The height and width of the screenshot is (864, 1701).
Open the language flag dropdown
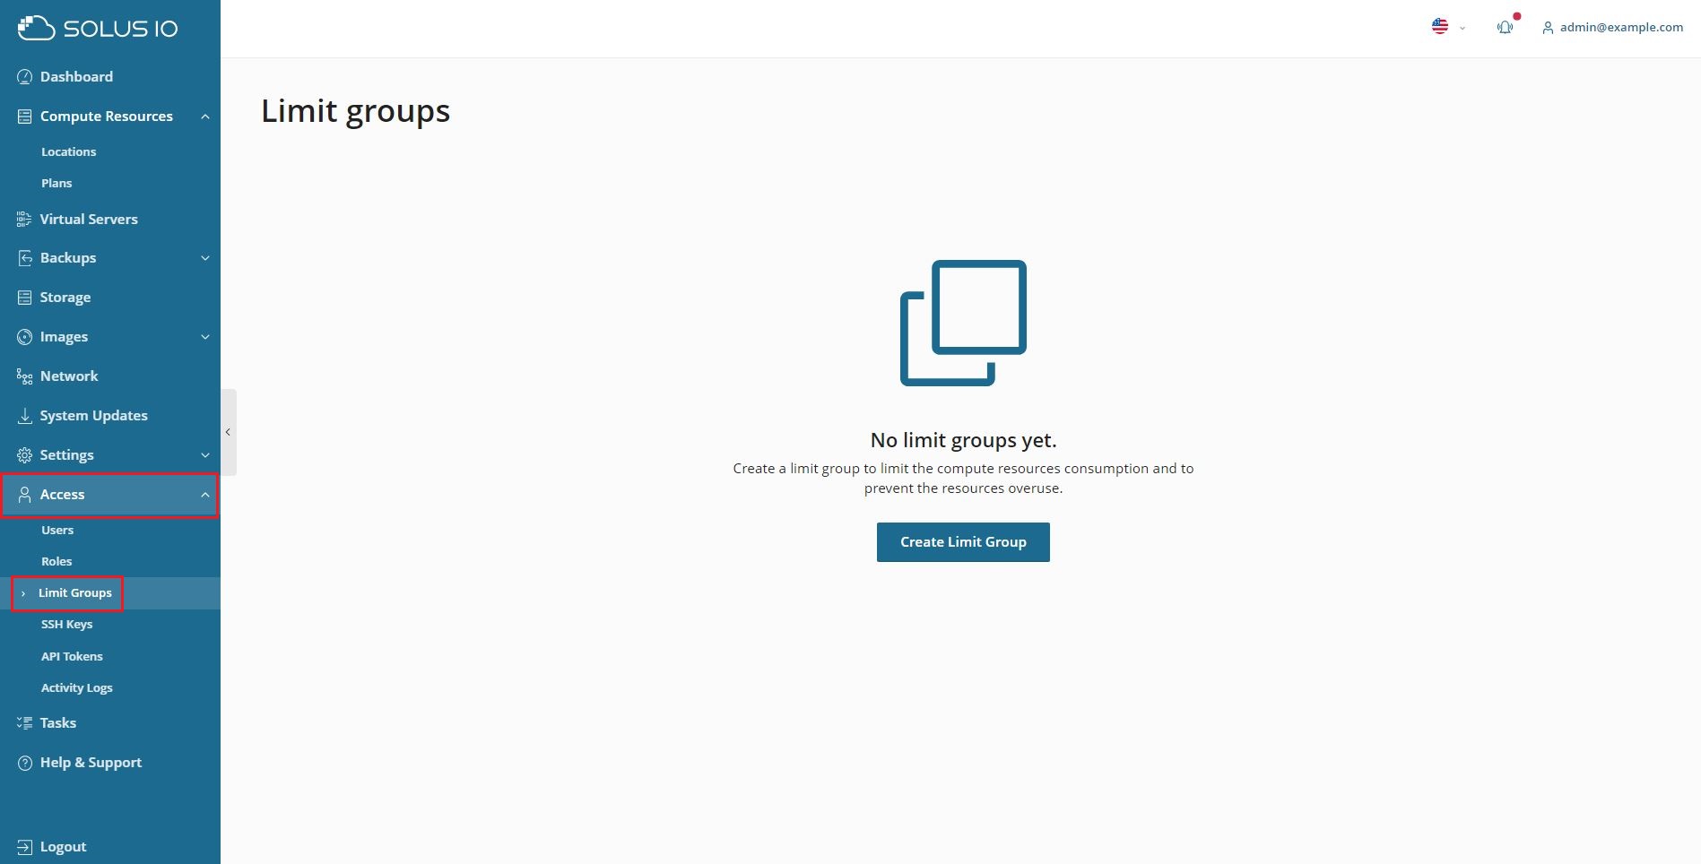1447,27
